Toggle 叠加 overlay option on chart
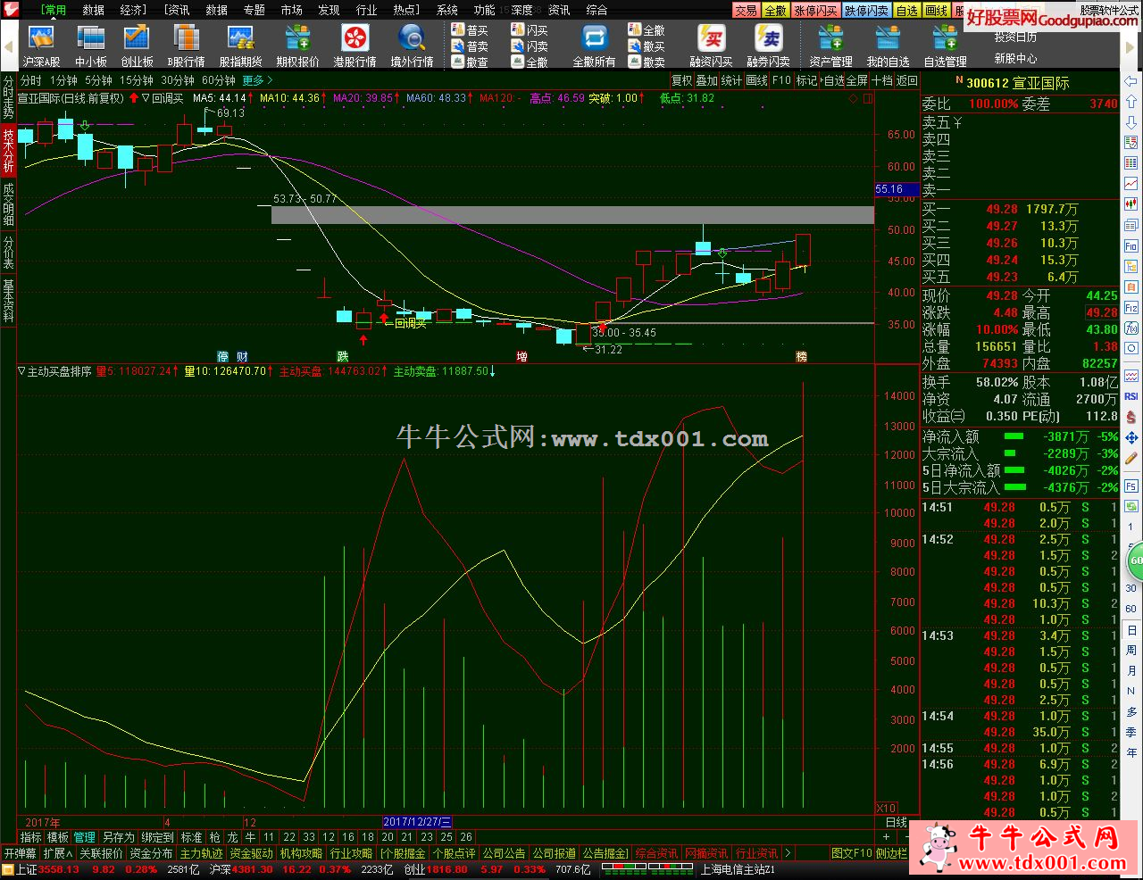The height and width of the screenshot is (880, 1143). pos(706,80)
